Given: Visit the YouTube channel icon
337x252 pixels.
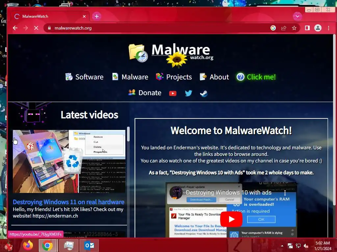Looking at the screenshot, I should (173, 94).
